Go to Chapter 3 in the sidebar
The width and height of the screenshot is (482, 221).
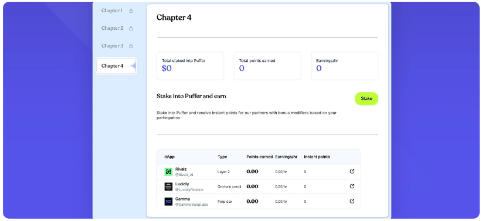[x=113, y=46]
